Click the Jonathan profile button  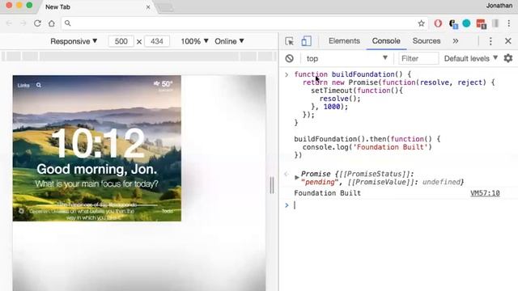pos(499,6)
